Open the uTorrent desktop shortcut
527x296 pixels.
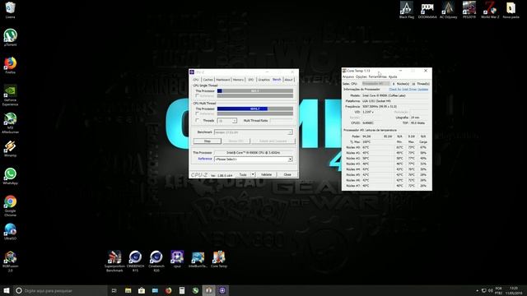pyautogui.click(x=10, y=38)
